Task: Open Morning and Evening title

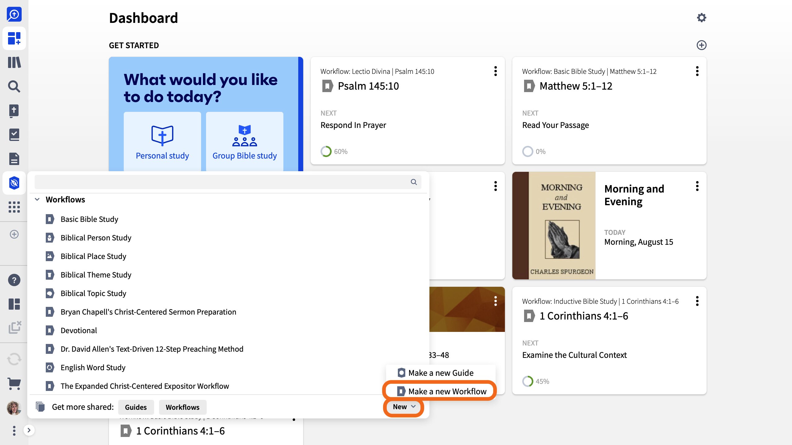Action: [x=634, y=195]
